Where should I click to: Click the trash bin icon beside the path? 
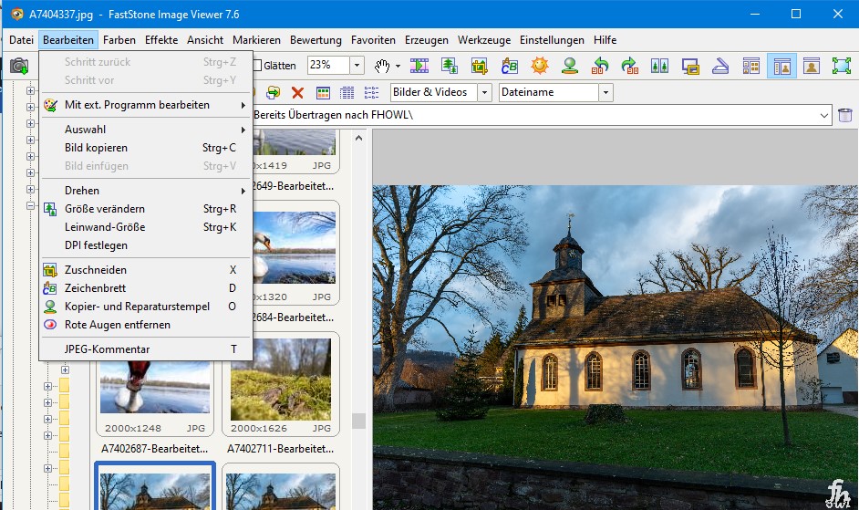(845, 115)
